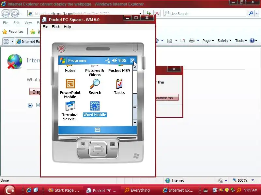Tap the emulator power button

(61, 48)
